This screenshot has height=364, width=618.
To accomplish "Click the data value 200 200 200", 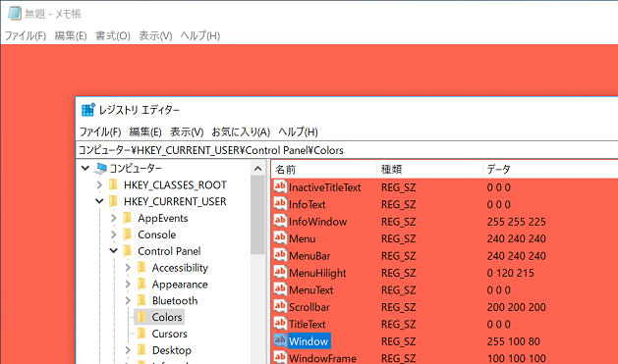I will 517,307.
